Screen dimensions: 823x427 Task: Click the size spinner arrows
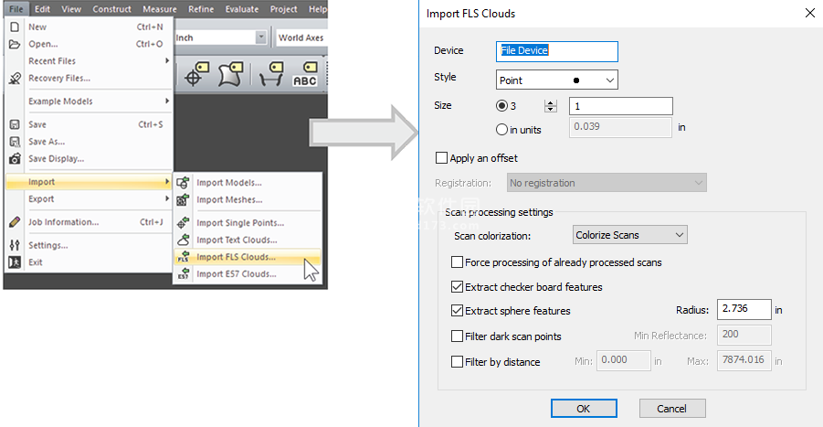click(551, 106)
